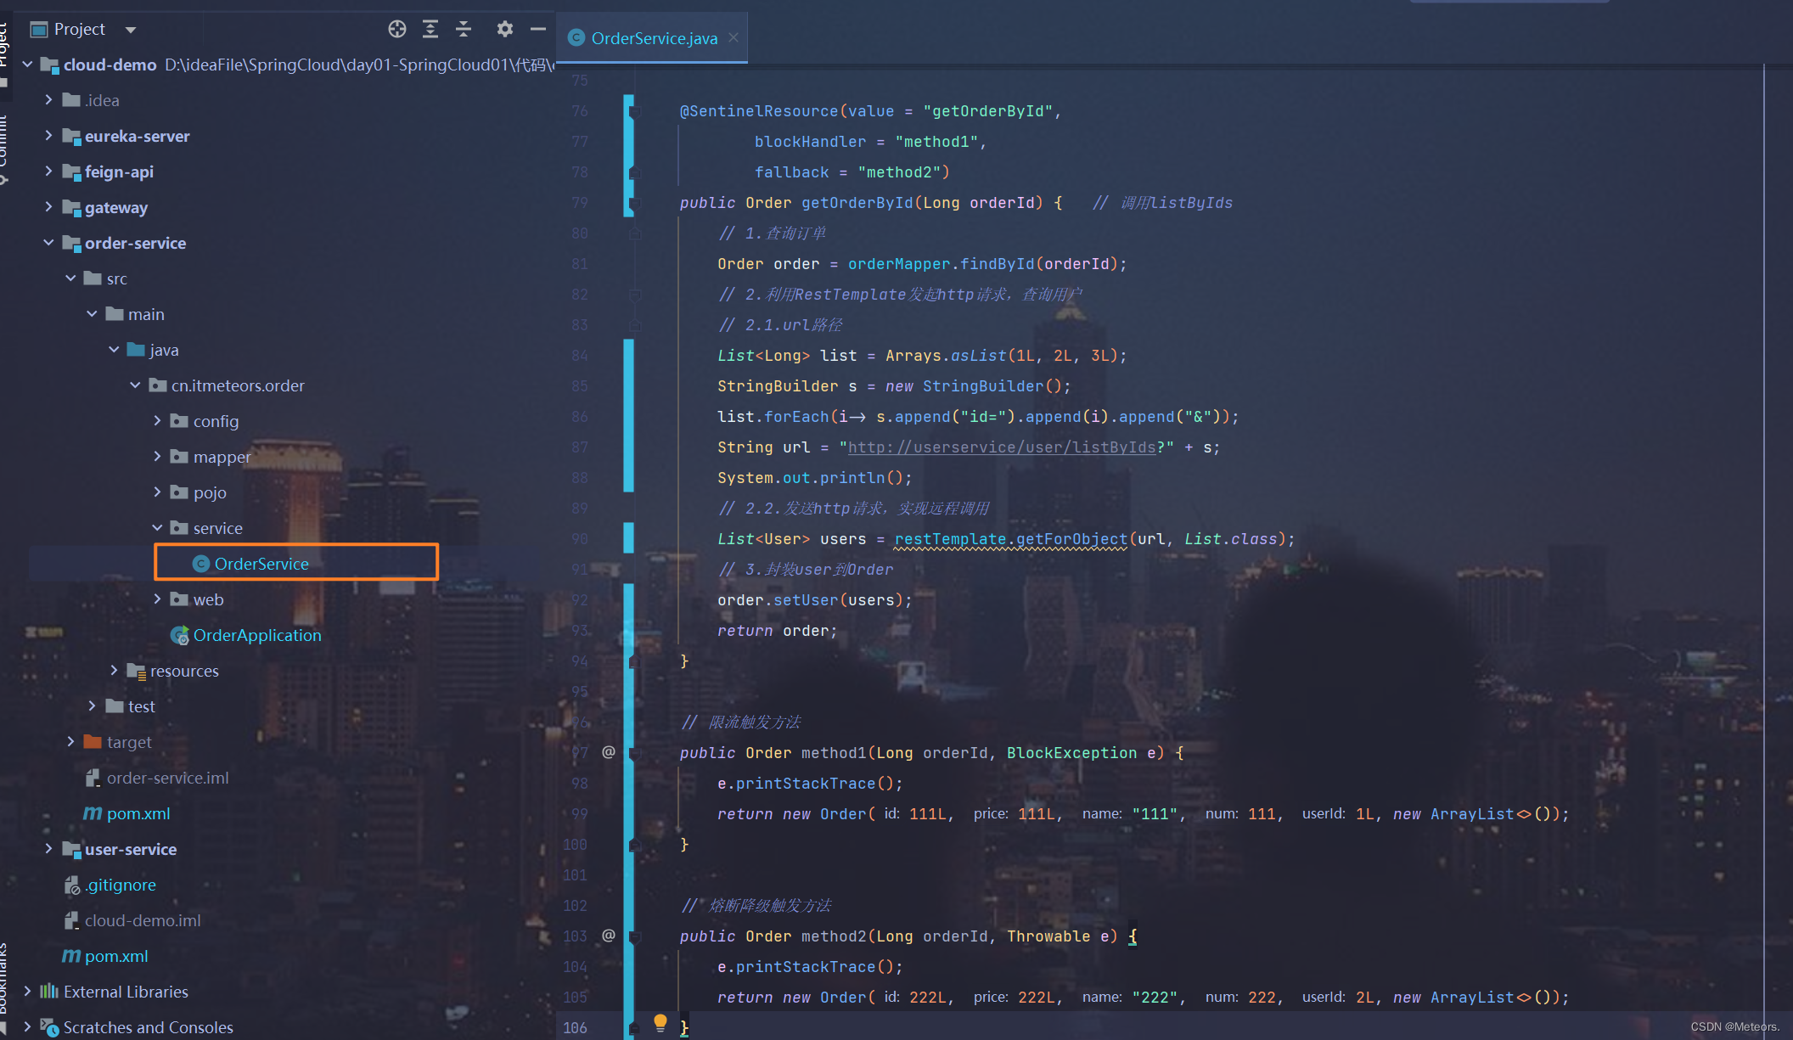The image size is (1793, 1040).
Task: Fold getOrderById method at line 79 gutter
Action: coord(634,203)
